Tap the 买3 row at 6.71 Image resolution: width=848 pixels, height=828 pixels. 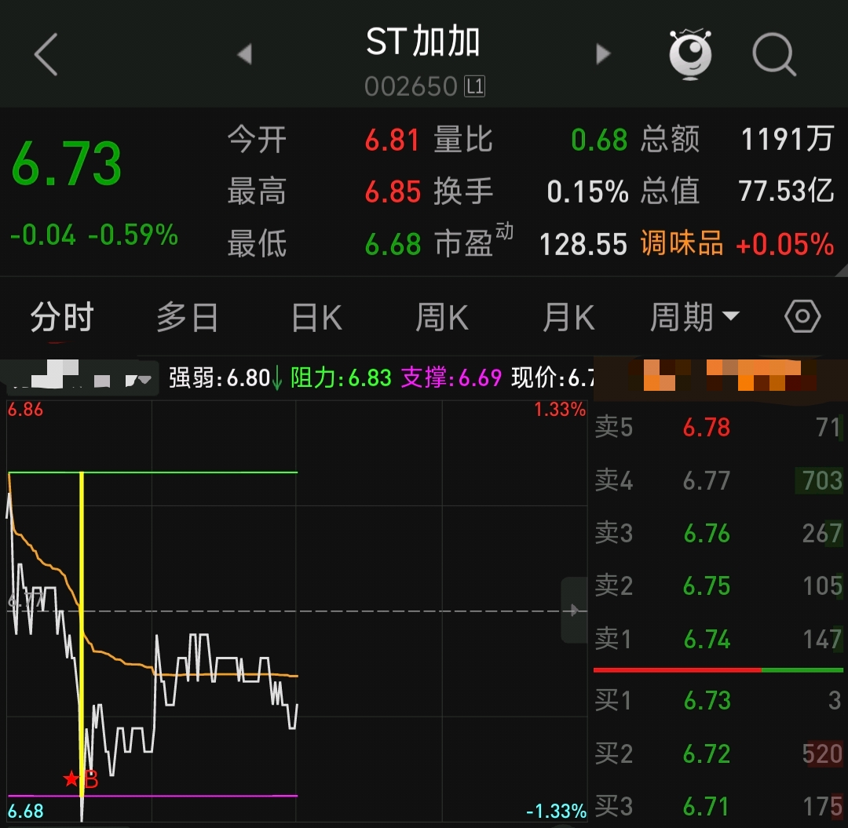click(x=718, y=806)
